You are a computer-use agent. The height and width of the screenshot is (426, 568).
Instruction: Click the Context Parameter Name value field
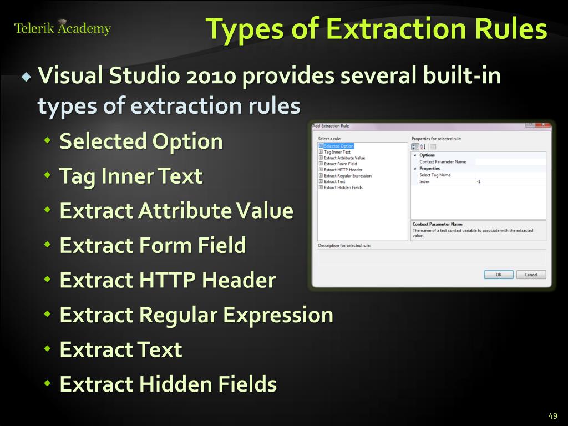click(510, 162)
